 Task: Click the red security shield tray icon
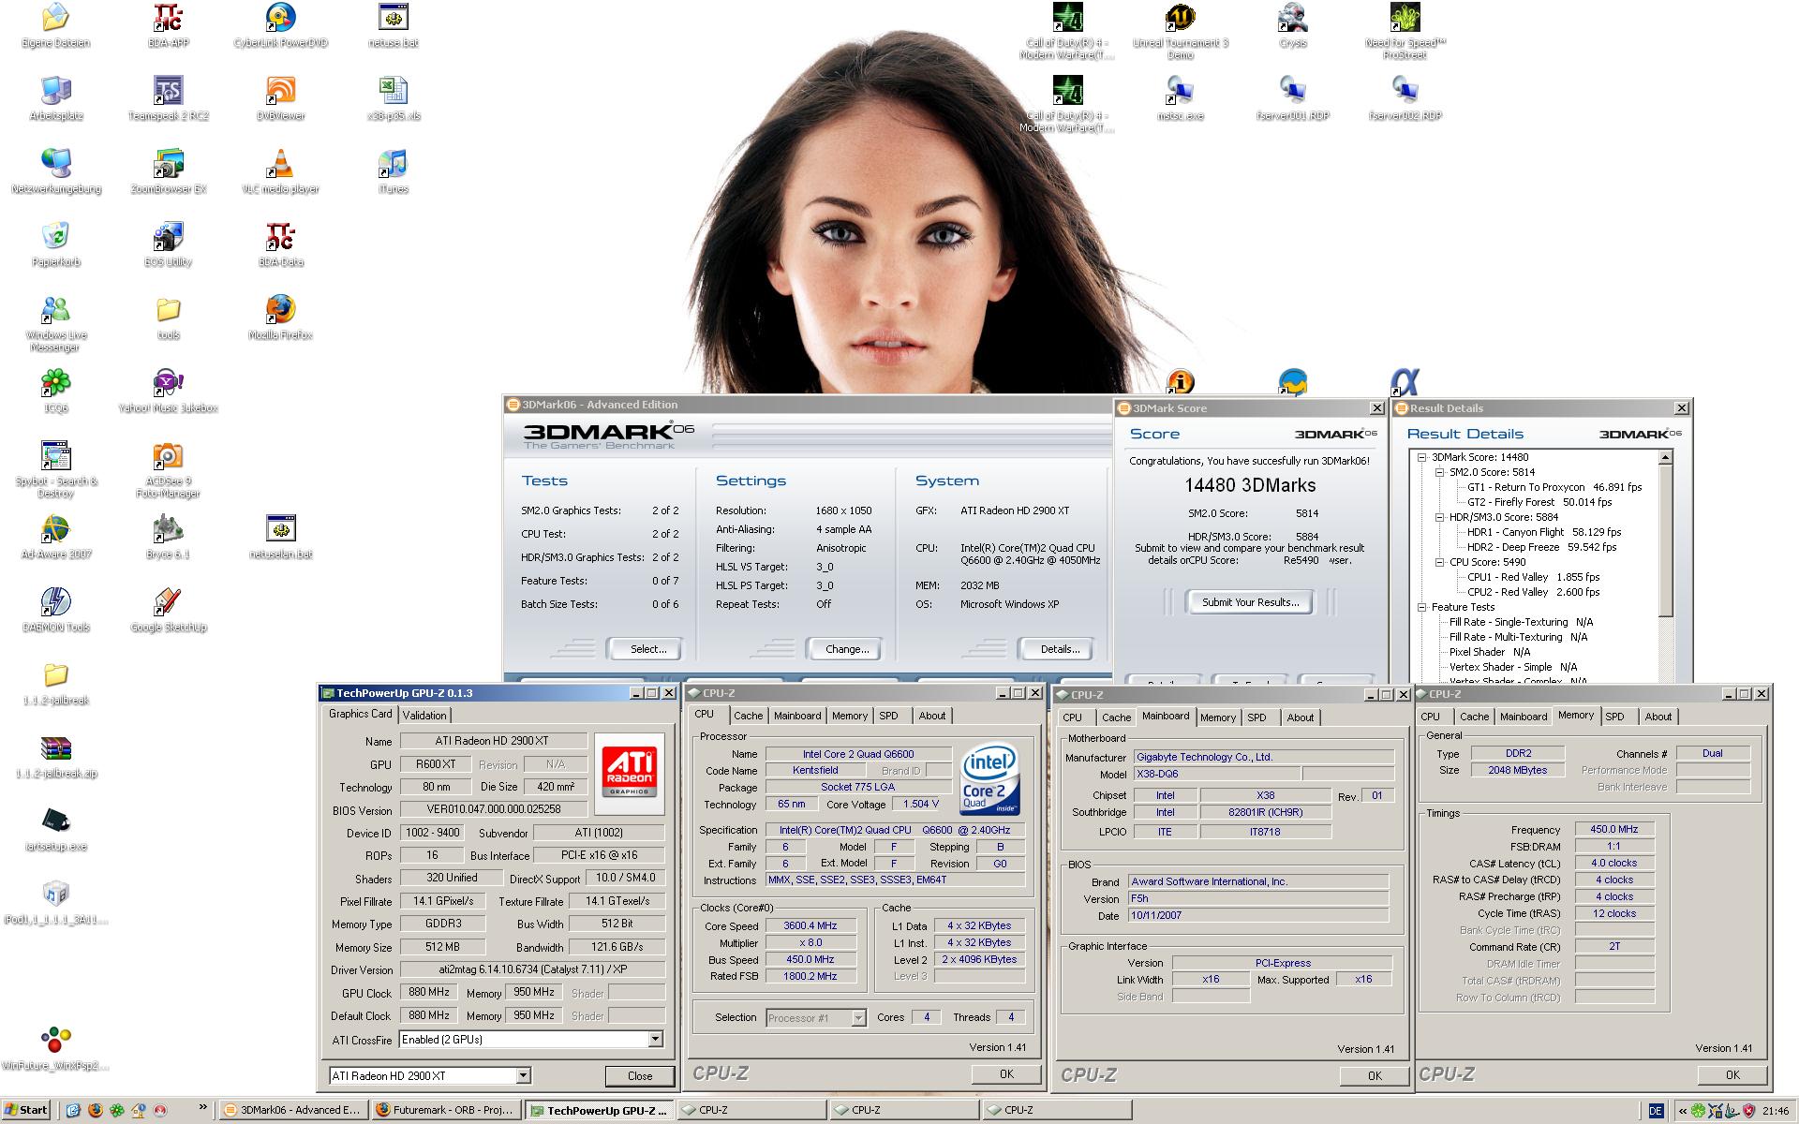click(x=1748, y=1111)
